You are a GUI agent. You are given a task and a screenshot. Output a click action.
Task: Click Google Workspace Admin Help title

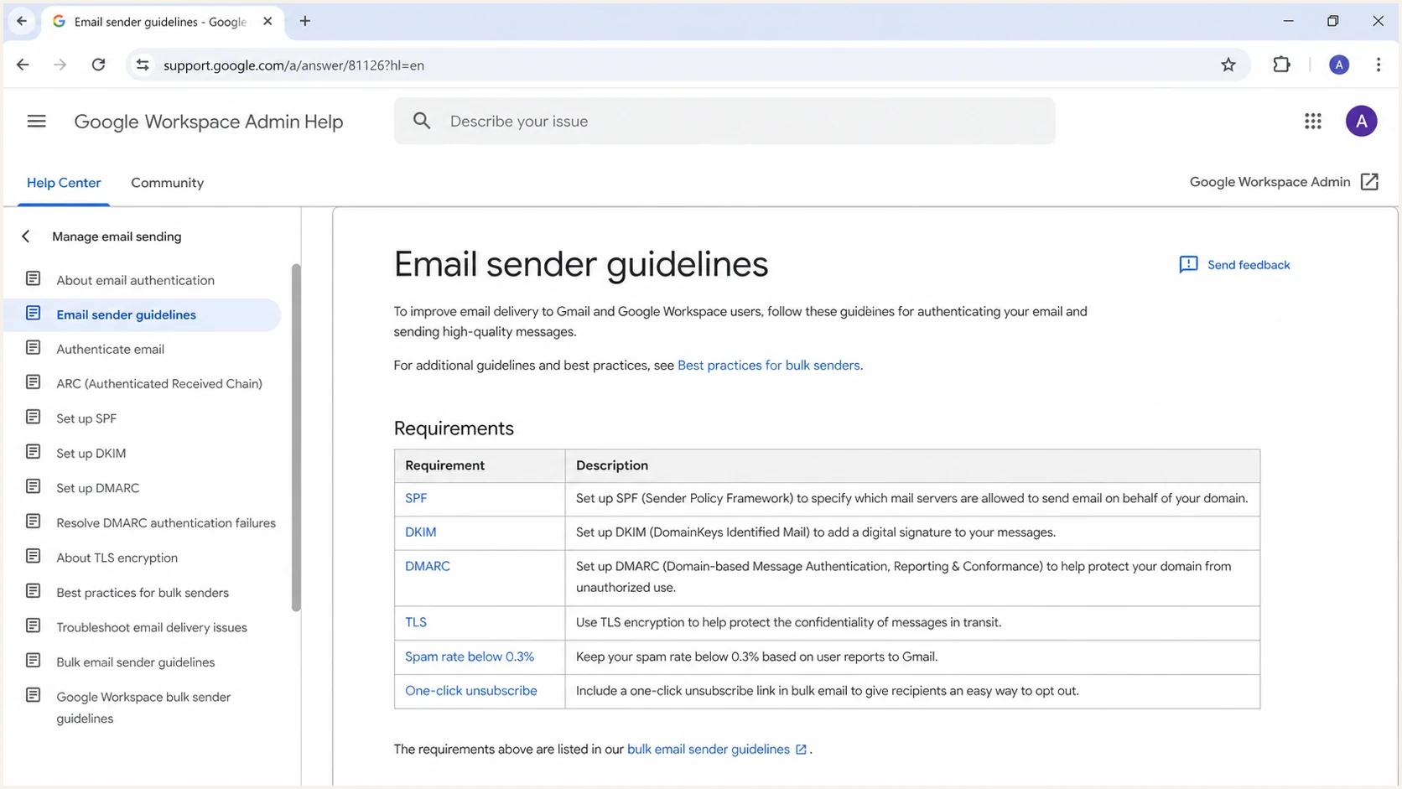(209, 122)
